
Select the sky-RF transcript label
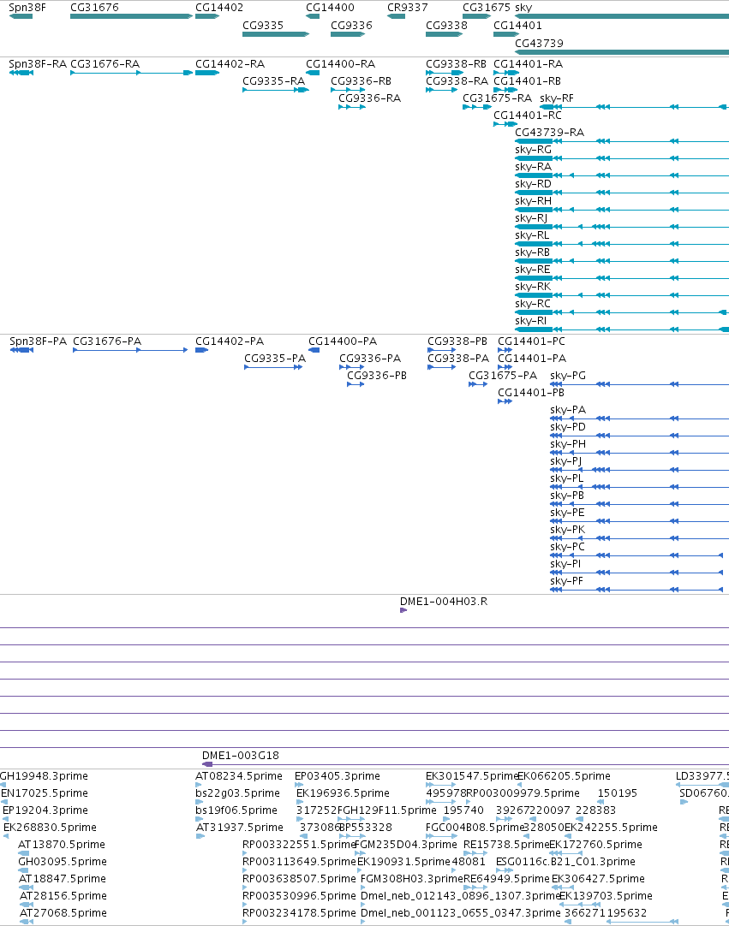coord(557,98)
